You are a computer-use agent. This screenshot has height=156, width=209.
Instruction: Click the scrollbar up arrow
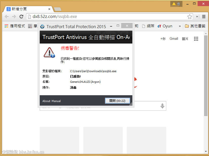206,33
